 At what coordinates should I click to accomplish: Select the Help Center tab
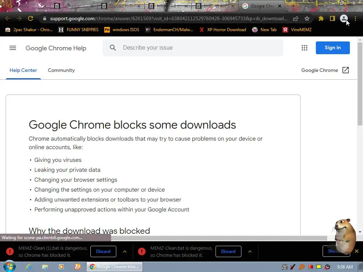tap(23, 70)
